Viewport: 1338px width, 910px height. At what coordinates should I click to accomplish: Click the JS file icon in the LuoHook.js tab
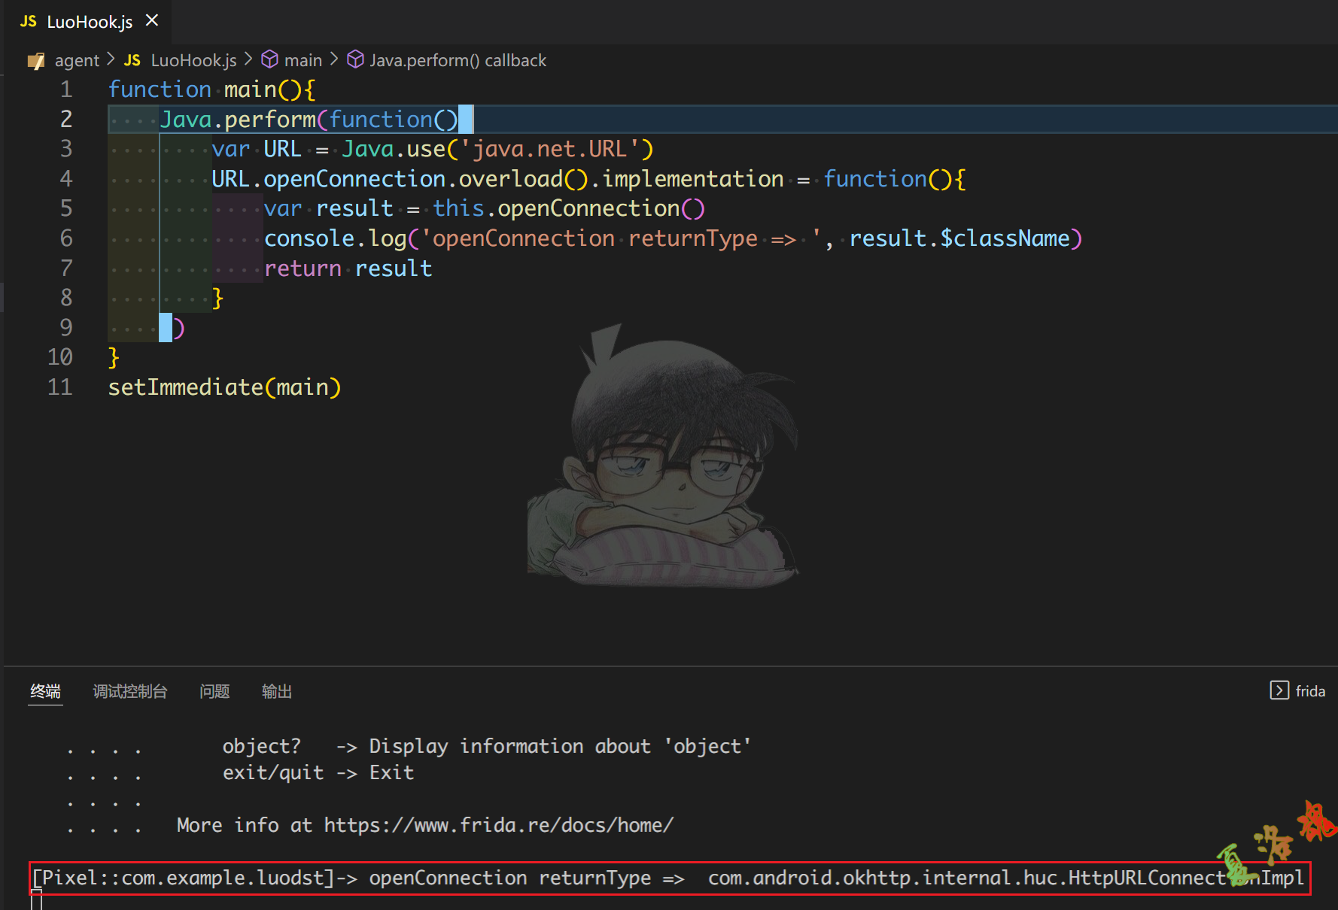pyautogui.click(x=29, y=21)
